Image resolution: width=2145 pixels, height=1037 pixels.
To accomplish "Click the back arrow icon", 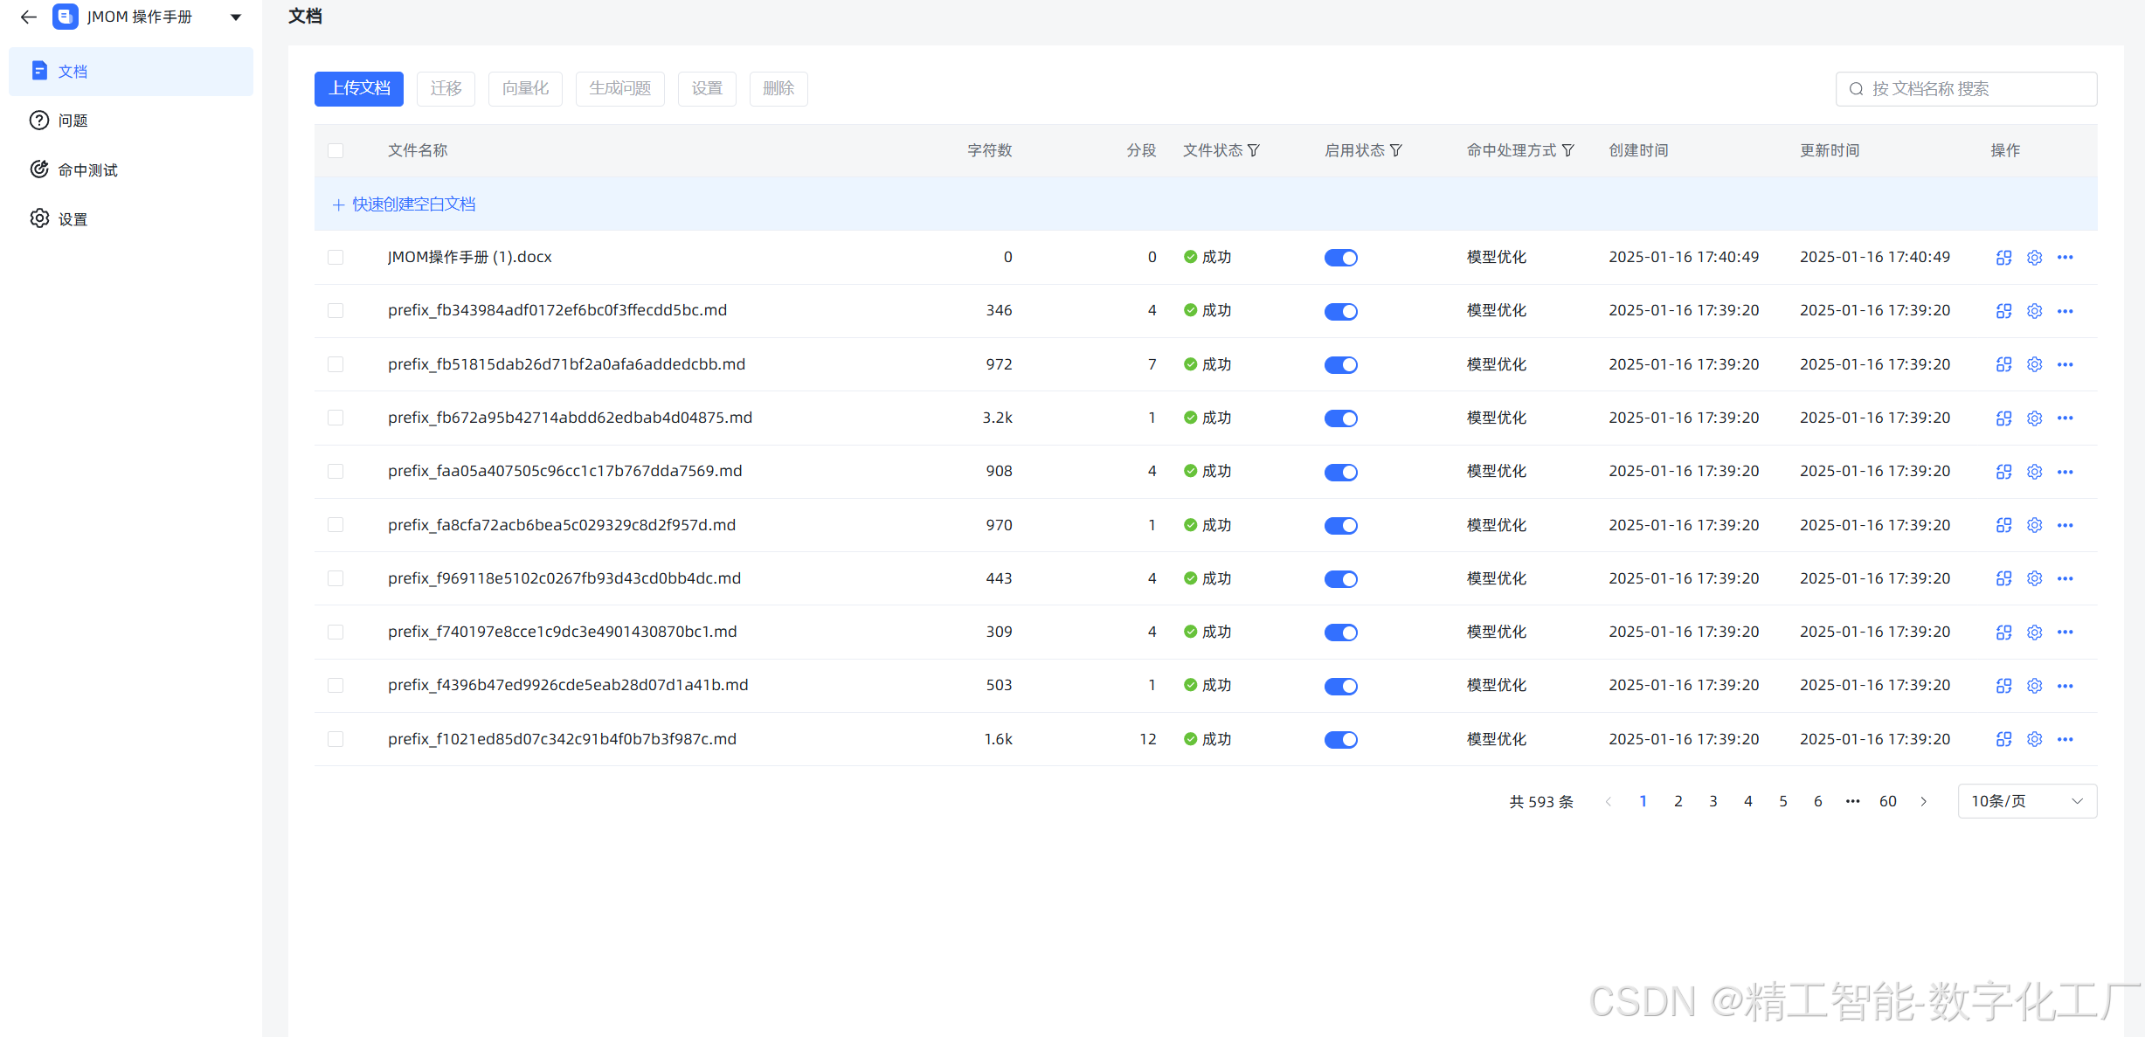I will pos(28,17).
